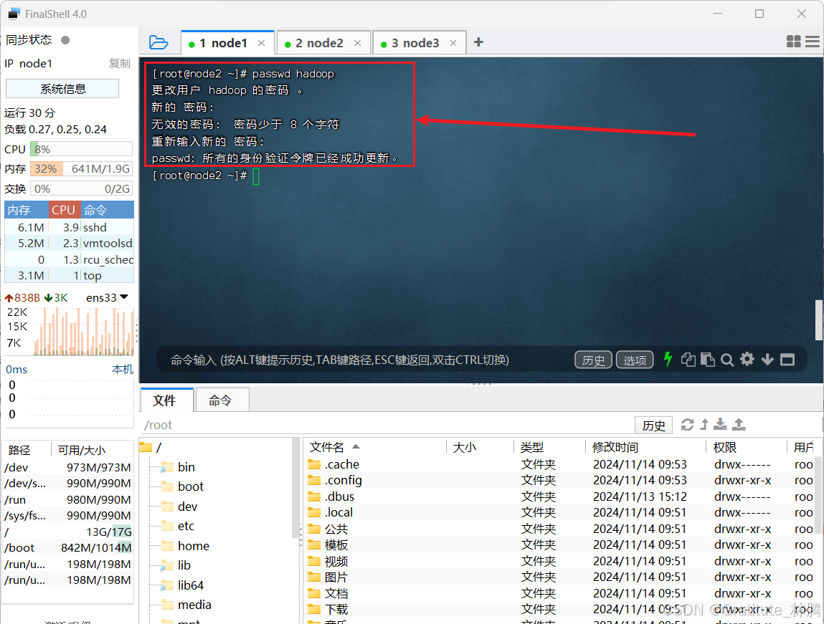This screenshot has width=824, height=624.
Task: Open the ens33 network interface dropdown
Action: (x=107, y=297)
